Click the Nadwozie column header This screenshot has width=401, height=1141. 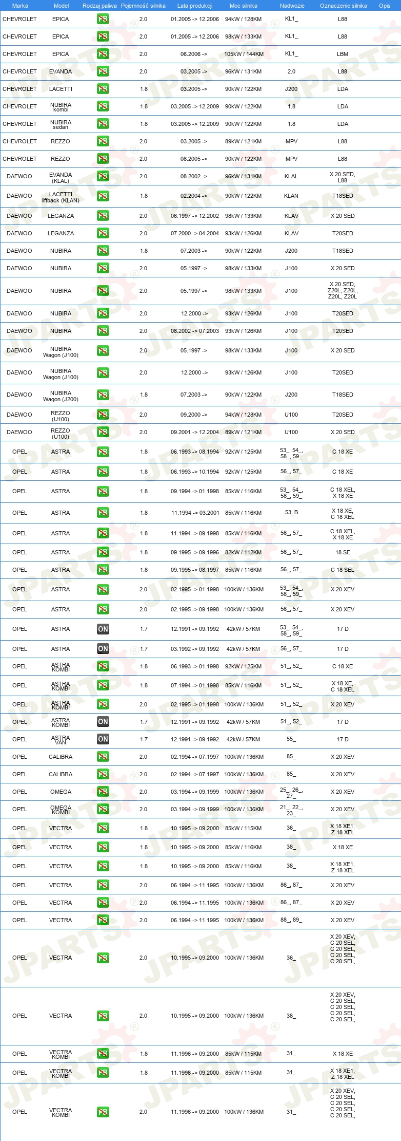tap(292, 6)
